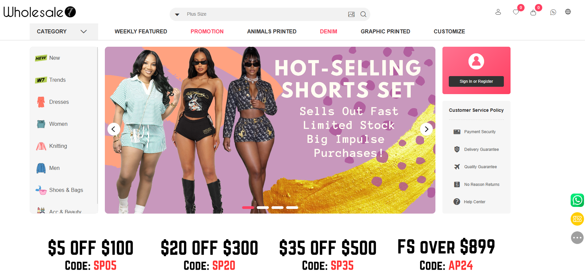Open the wishlist heart icon

tap(516, 12)
